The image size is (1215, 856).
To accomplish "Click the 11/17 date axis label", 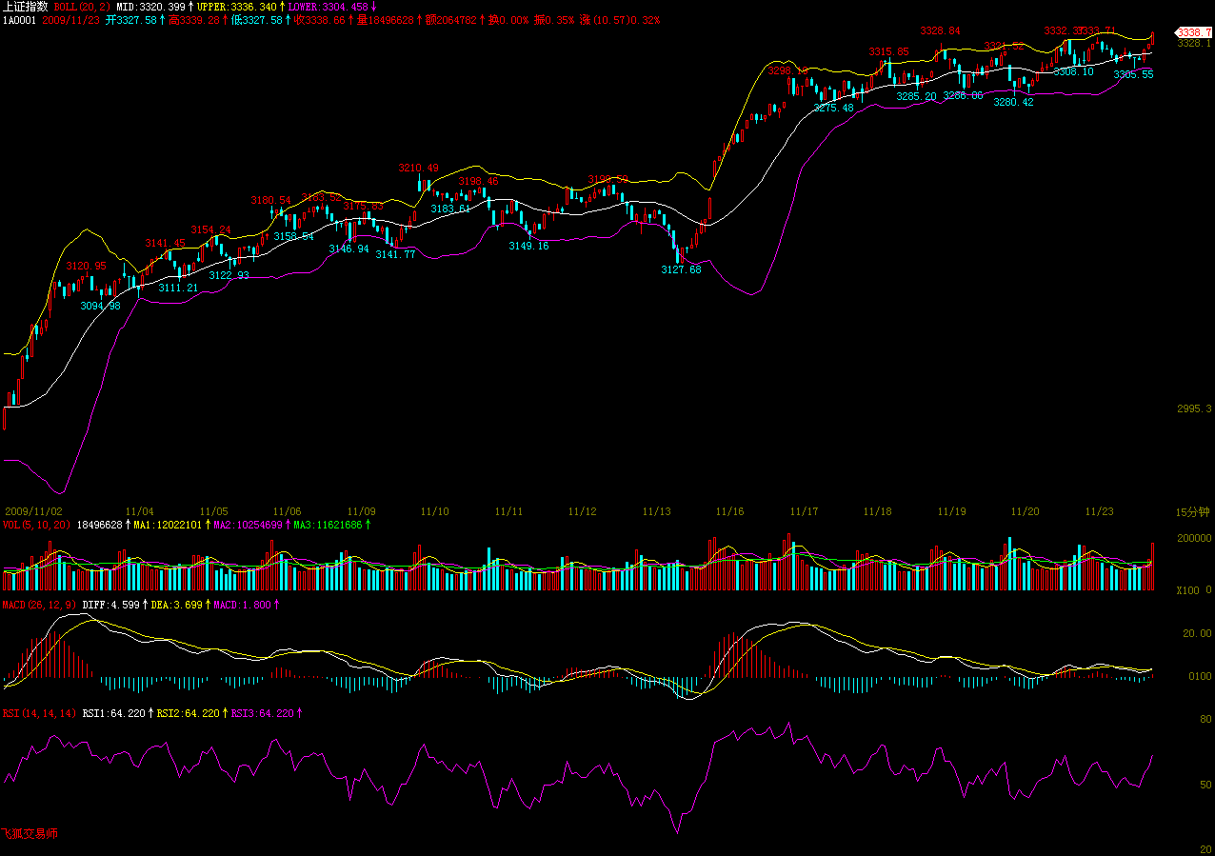I will click(804, 511).
